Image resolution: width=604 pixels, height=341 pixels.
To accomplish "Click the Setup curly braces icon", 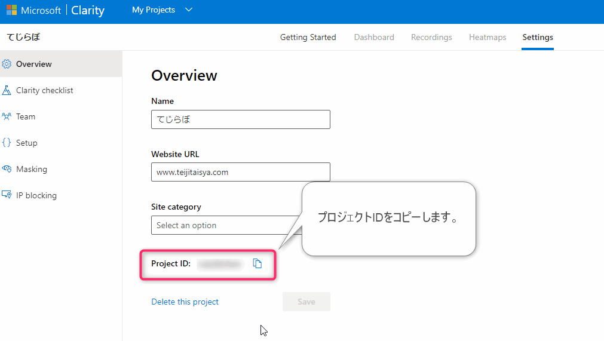I will tap(7, 142).
